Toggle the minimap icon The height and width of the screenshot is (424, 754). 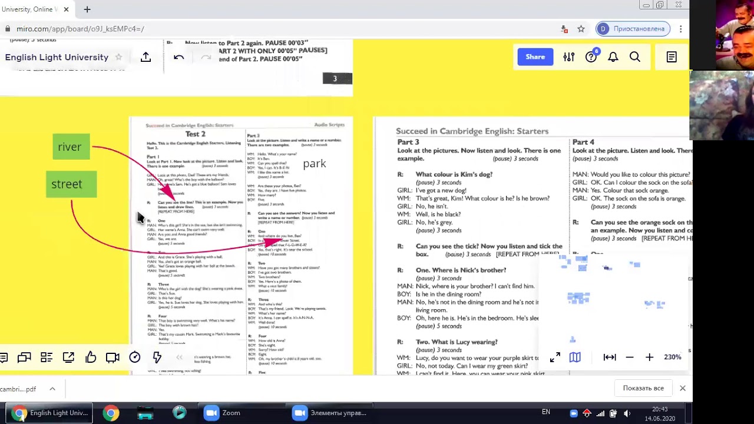(x=575, y=357)
